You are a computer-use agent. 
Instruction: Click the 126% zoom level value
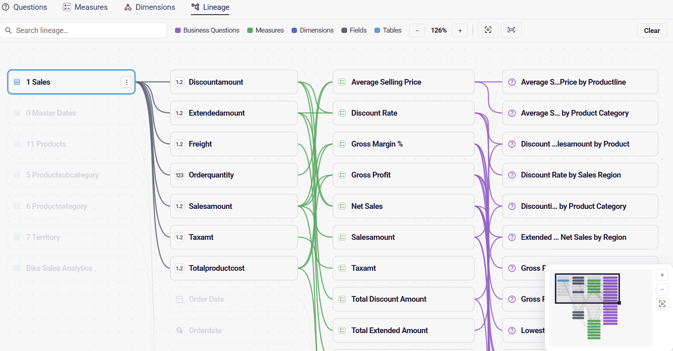pyautogui.click(x=439, y=31)
